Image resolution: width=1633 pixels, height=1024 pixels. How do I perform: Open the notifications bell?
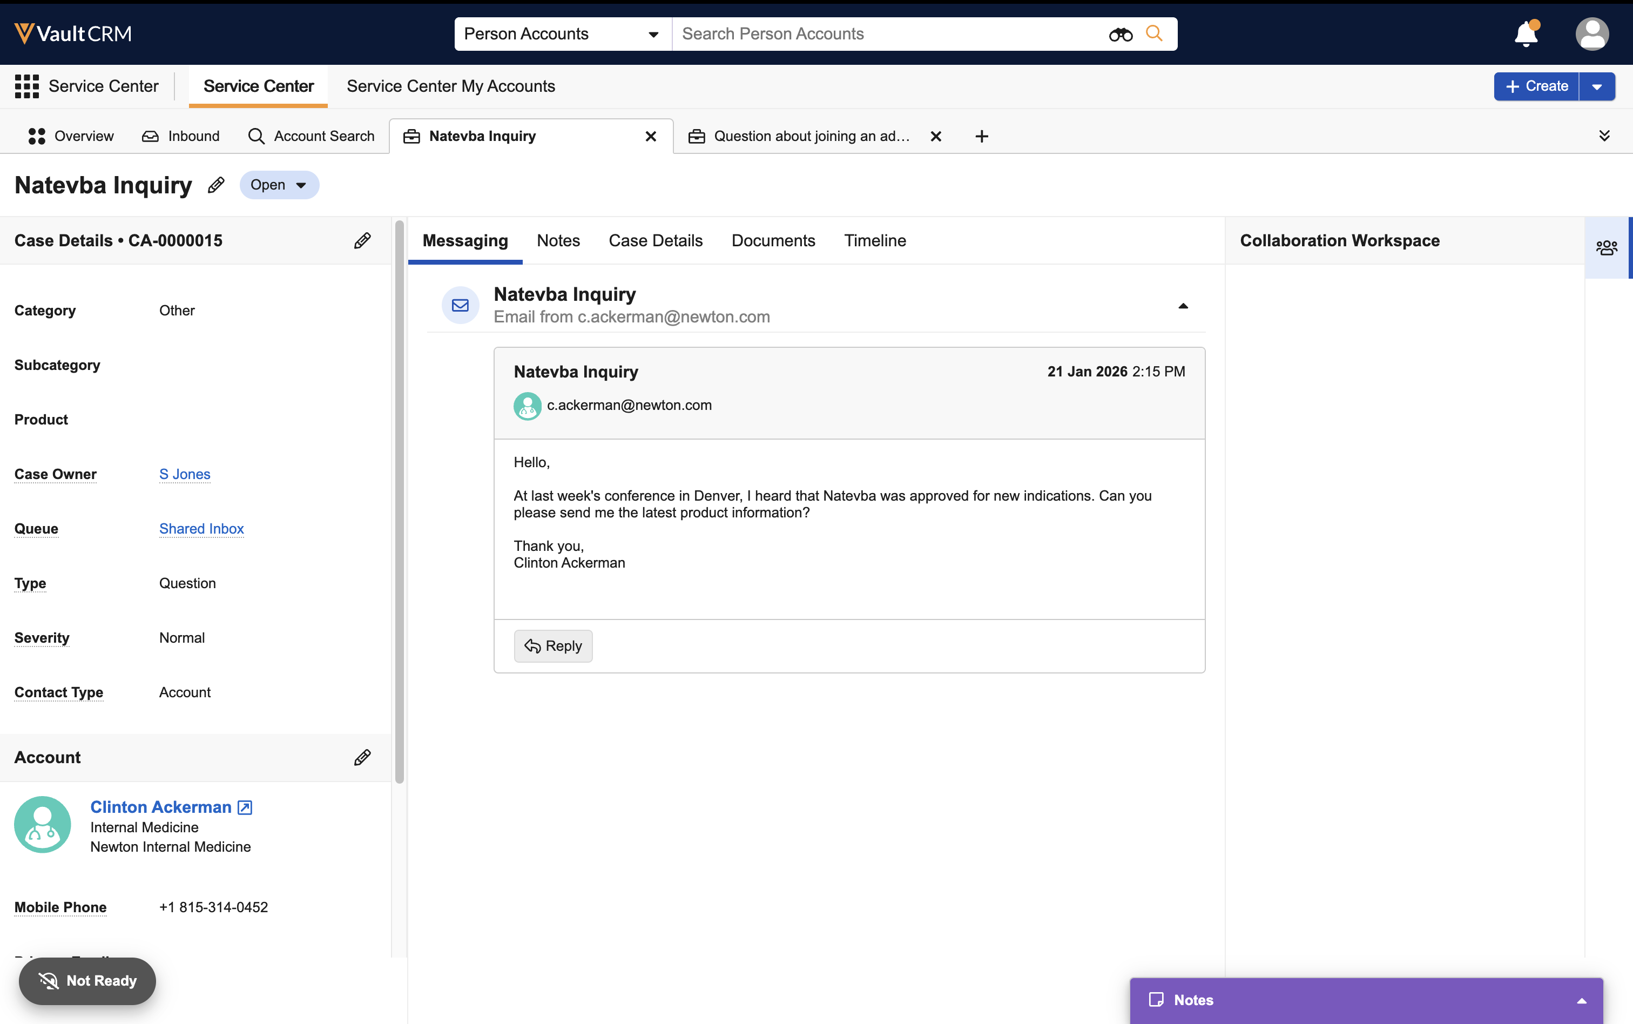1526,33
